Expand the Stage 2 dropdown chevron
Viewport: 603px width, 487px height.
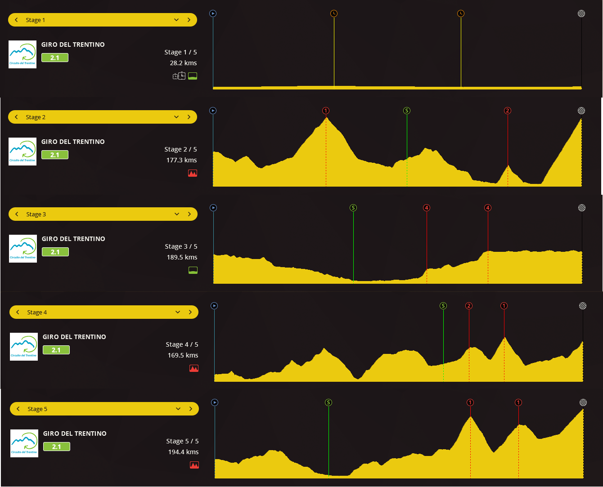[x=176, y=117]
